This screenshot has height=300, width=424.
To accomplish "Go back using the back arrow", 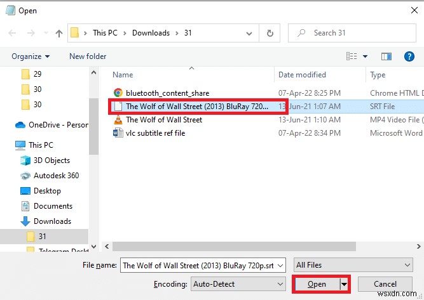I will [12, 33].
